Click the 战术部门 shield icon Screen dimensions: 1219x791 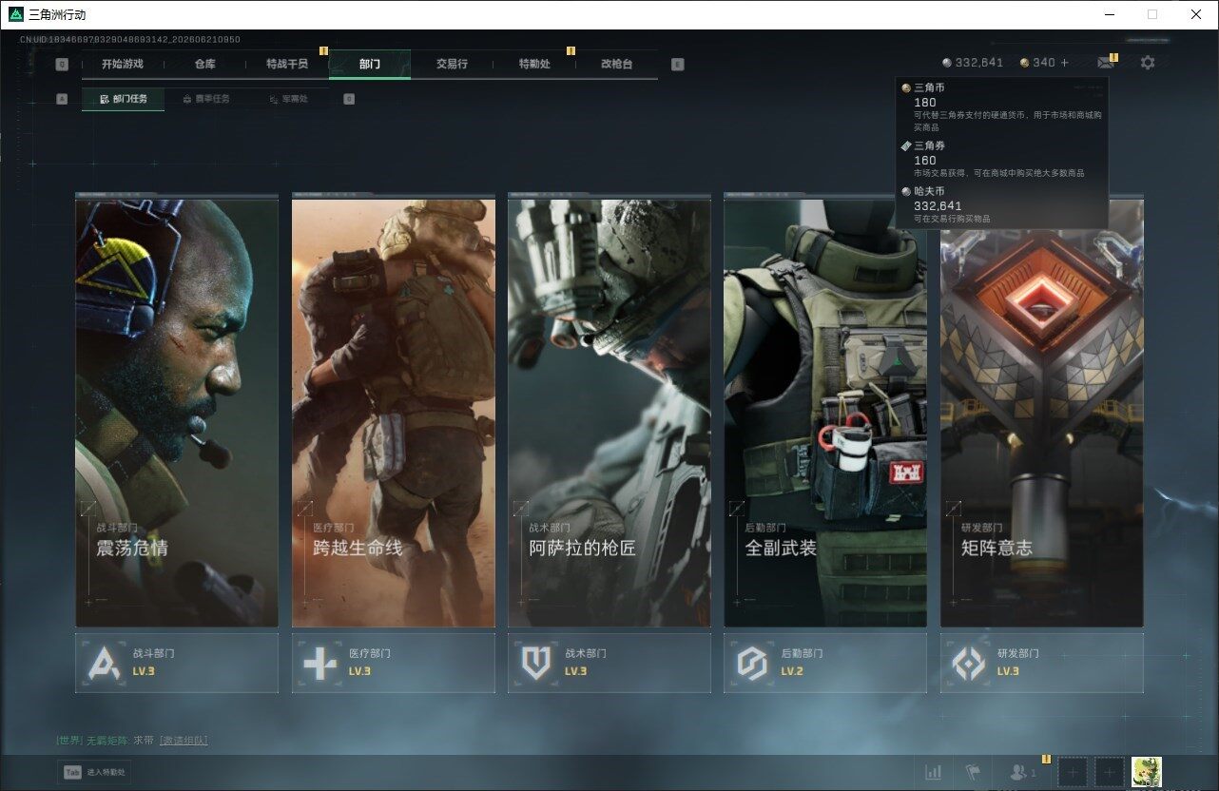536,663
